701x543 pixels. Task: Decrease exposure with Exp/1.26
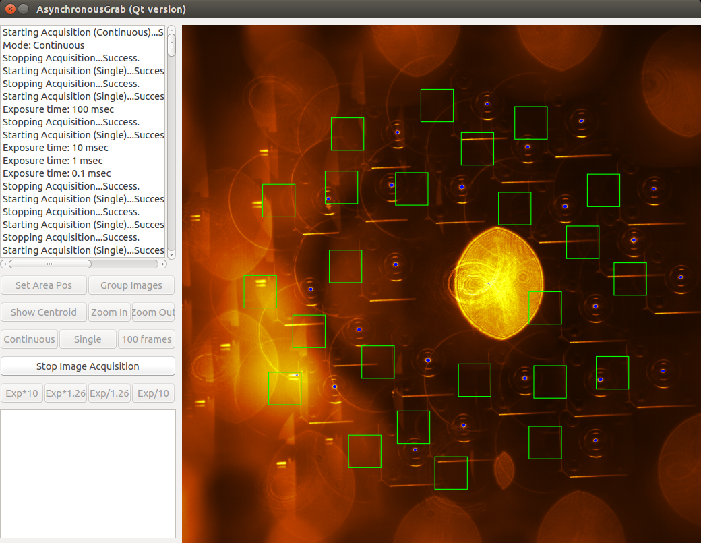[109, 393]
